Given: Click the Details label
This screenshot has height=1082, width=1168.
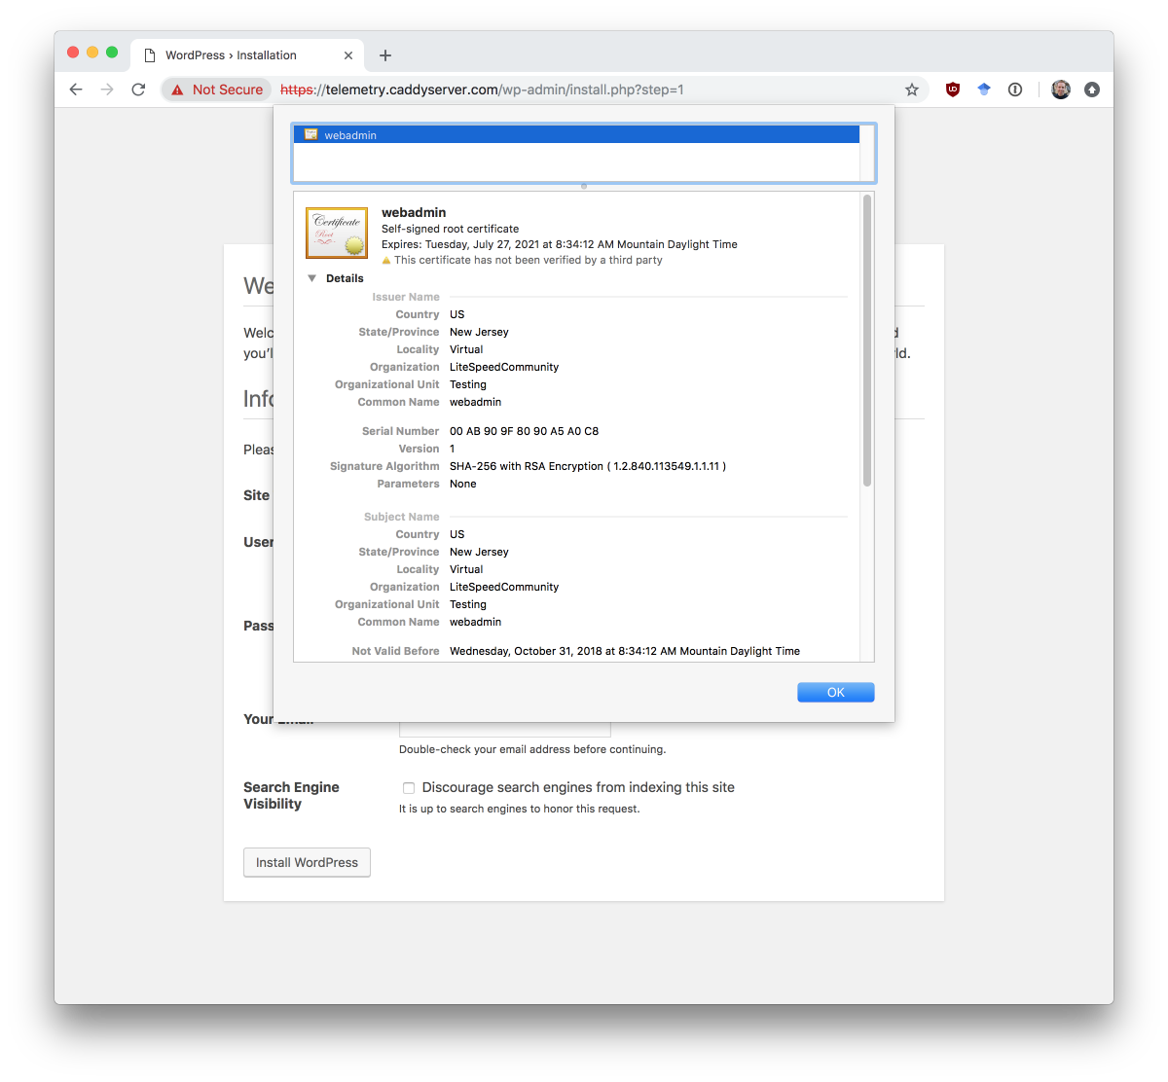Looking at the screenshot, I should (345, 278).
